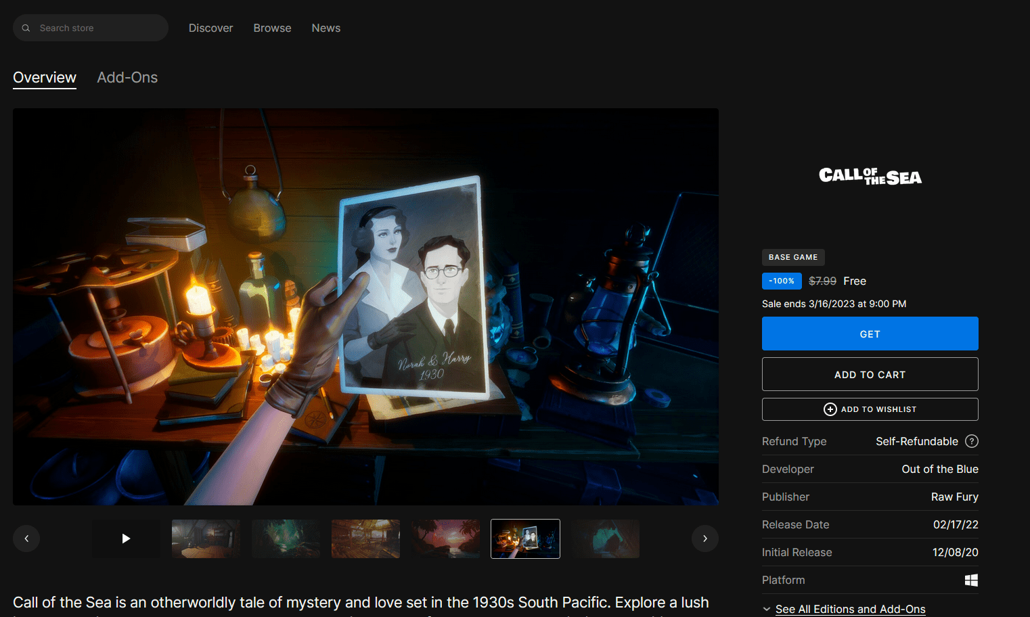Viewport: 1030px width, 617px height.
Task: Show previous screenshots with left arrow
Action: (x=26, y=539)
